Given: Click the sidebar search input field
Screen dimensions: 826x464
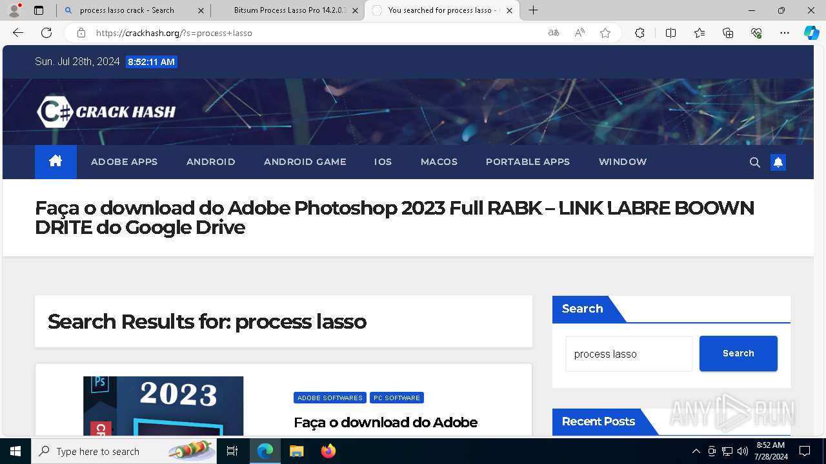Looking at the screenshot, I should 629,354.
